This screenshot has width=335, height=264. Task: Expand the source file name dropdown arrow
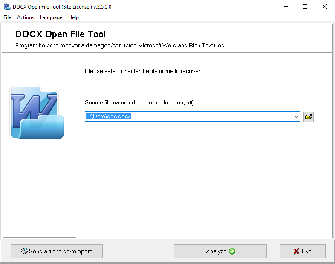point(296,116)
